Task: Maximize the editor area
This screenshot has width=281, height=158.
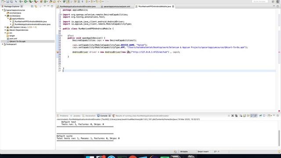Action: point(277,6)
